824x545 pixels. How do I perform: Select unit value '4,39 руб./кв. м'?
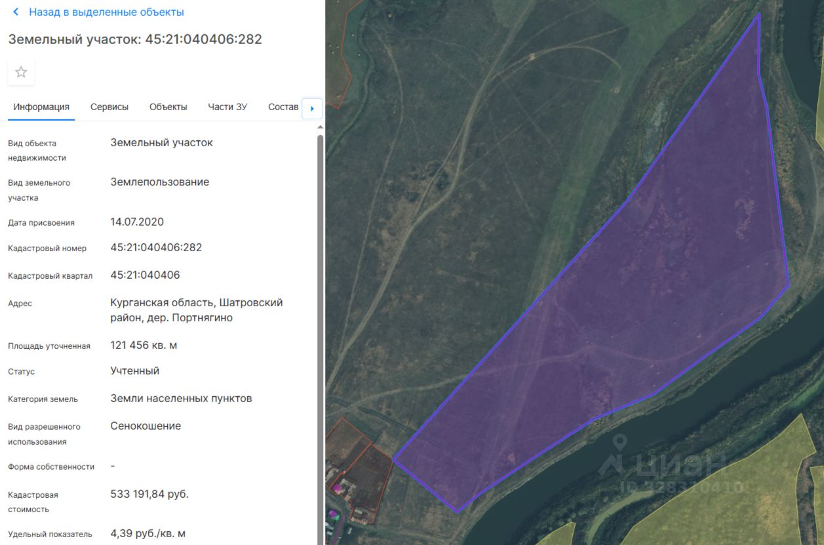coord(148,534)
